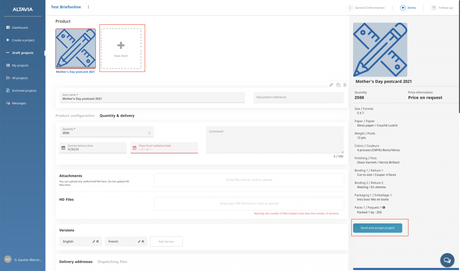Open the Desired delivery Date picker
The height and width of the screenshot is (271, 460).
pyautogui.click(x=93, y=148)
